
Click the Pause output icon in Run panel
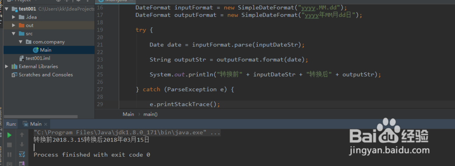9,154
